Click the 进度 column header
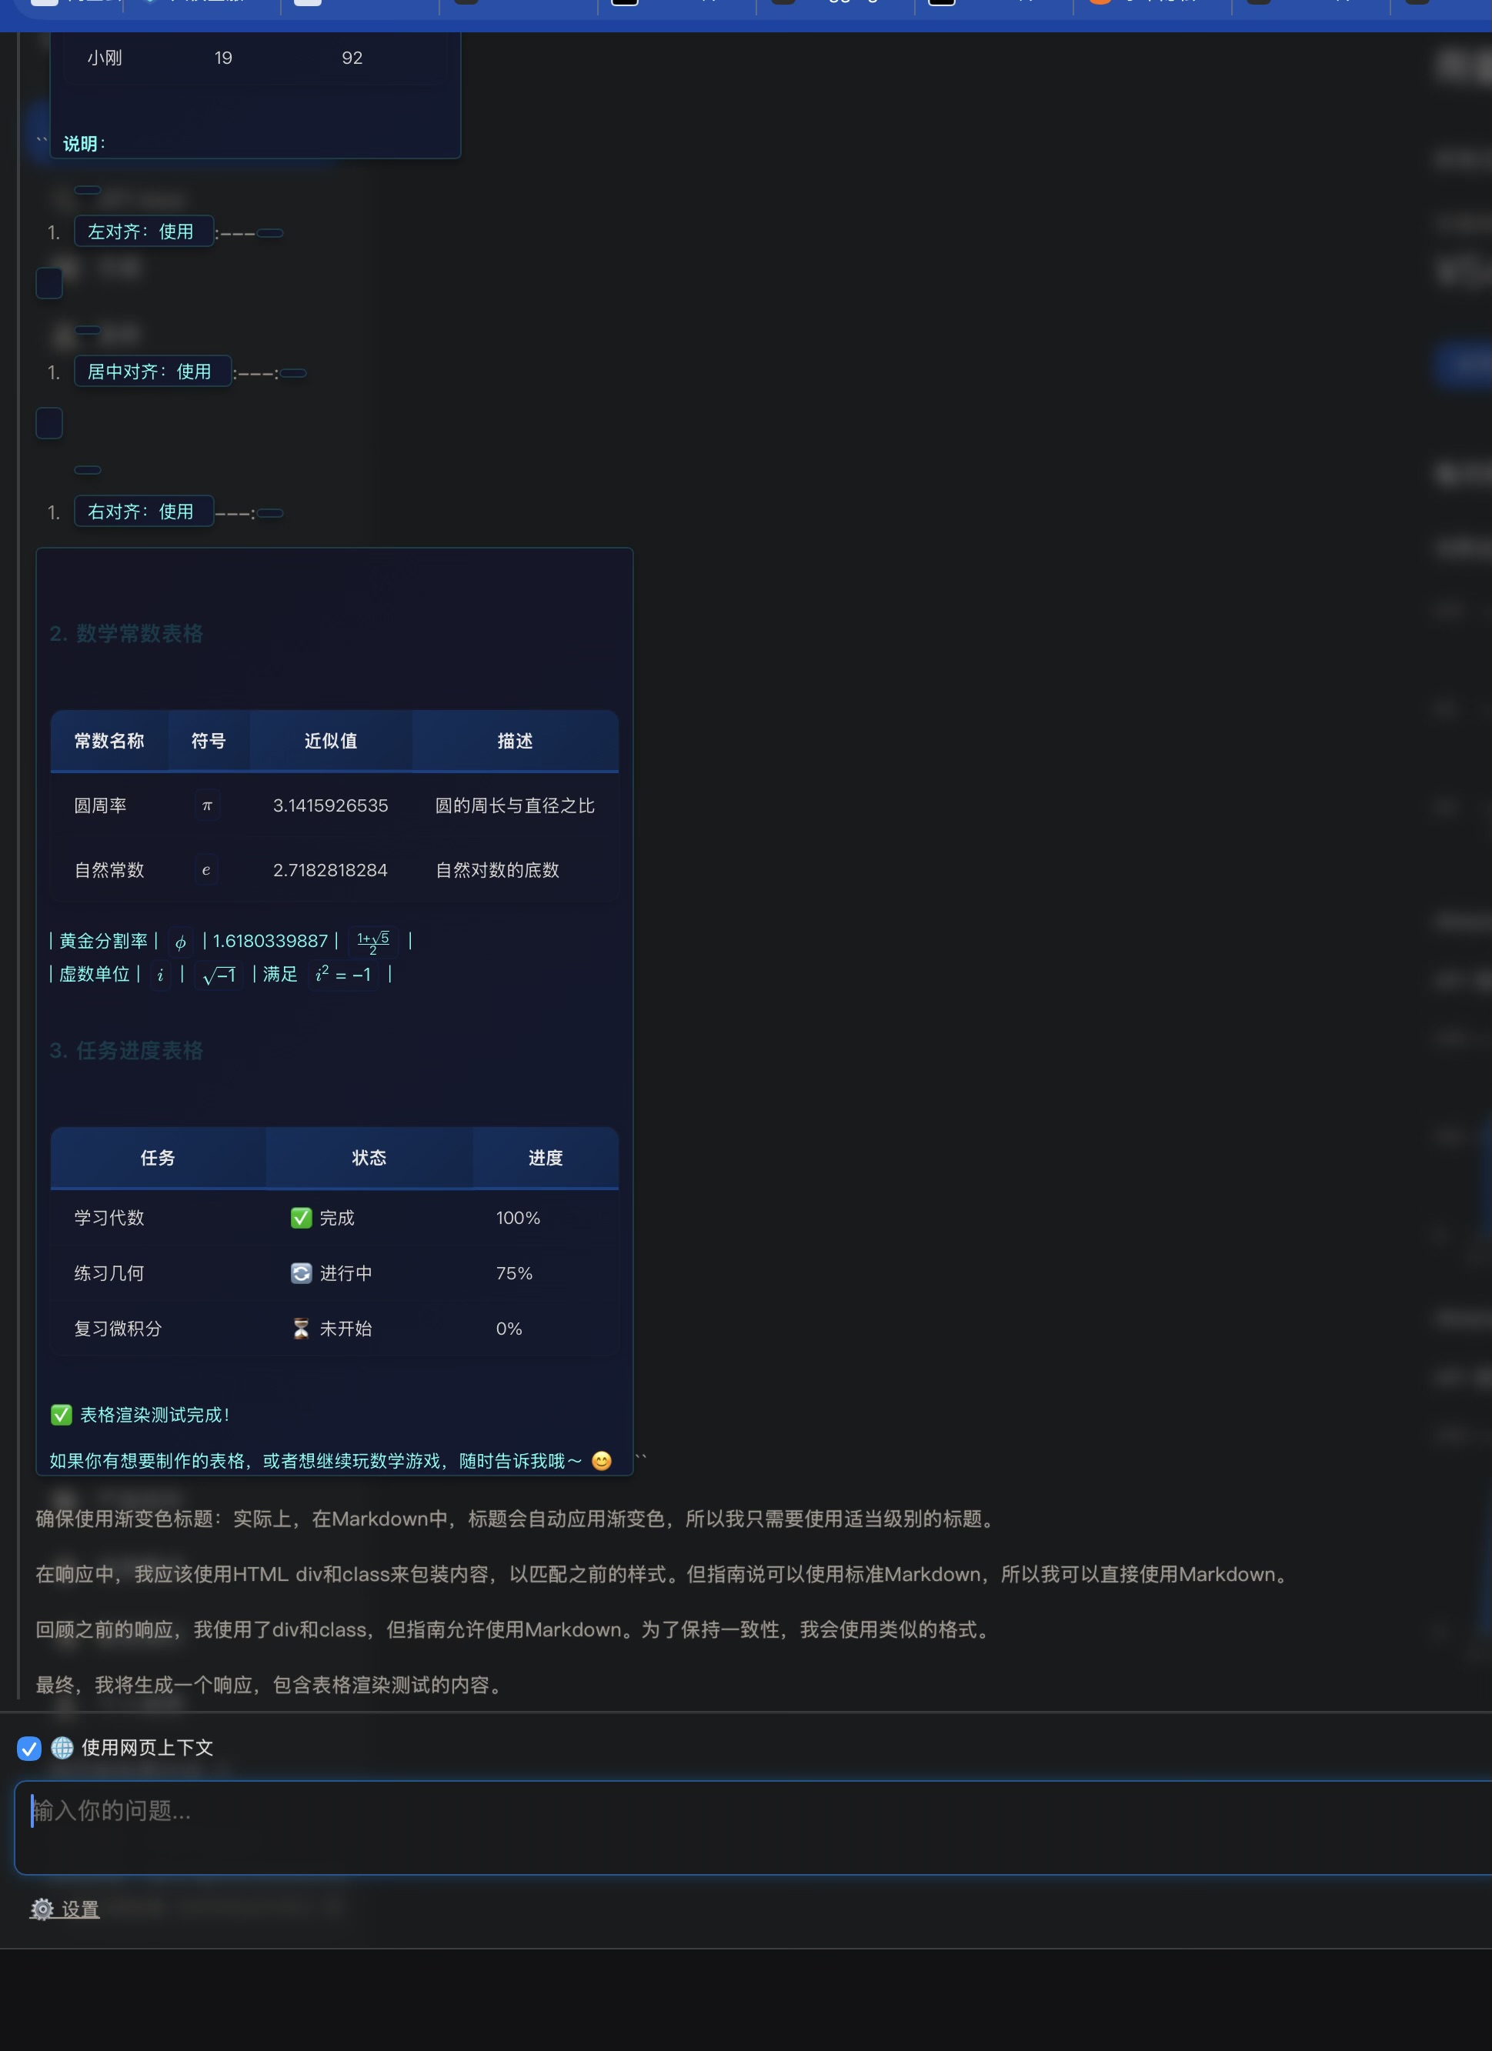 tap(546, 1158)
